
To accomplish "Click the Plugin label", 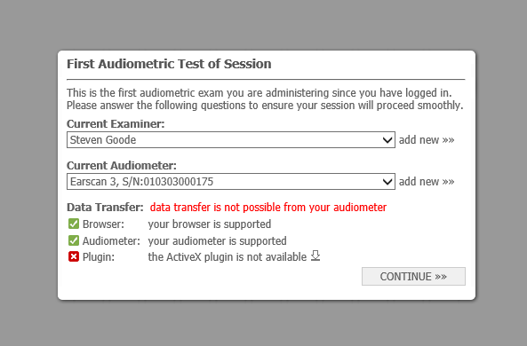I will (x=99, y=257).
